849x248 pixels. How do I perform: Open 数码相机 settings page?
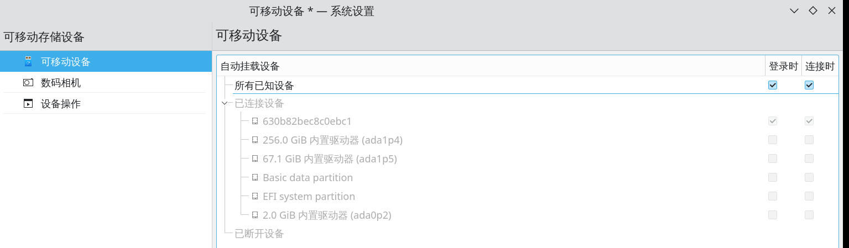click(x=61, y=83)
